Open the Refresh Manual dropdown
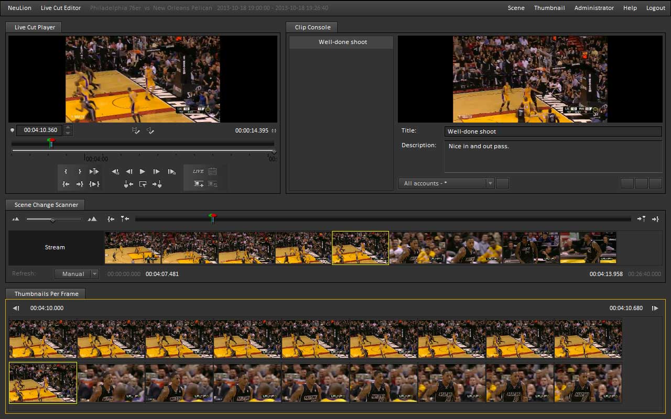 coord(77,273)
